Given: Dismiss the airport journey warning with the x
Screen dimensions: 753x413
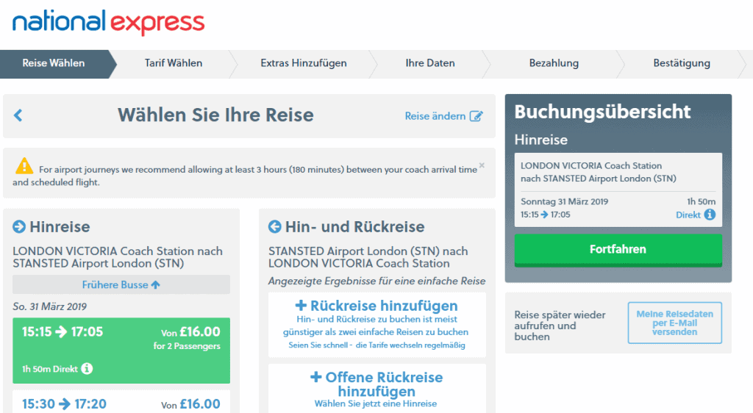Looking at the screenshot, I should click(x=482, y=165).
